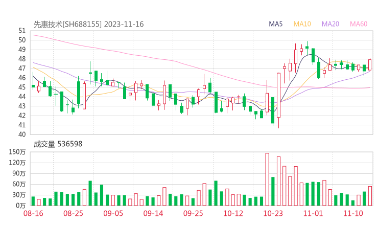Click the 10-12 date axis label
This screenshot has height=225, width=378.
click(233, 213)
